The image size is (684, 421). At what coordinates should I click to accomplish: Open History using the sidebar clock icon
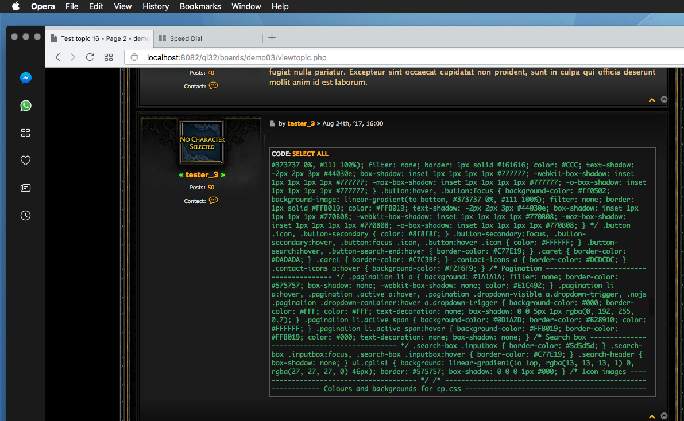(25, 215)
